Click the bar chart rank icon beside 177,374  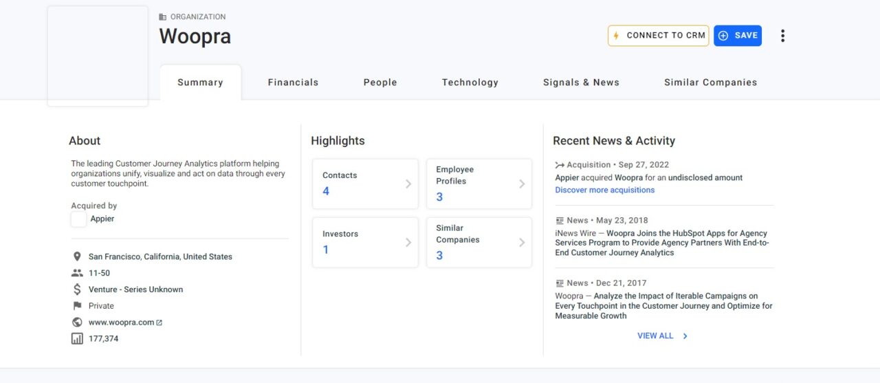pos(77,338)
